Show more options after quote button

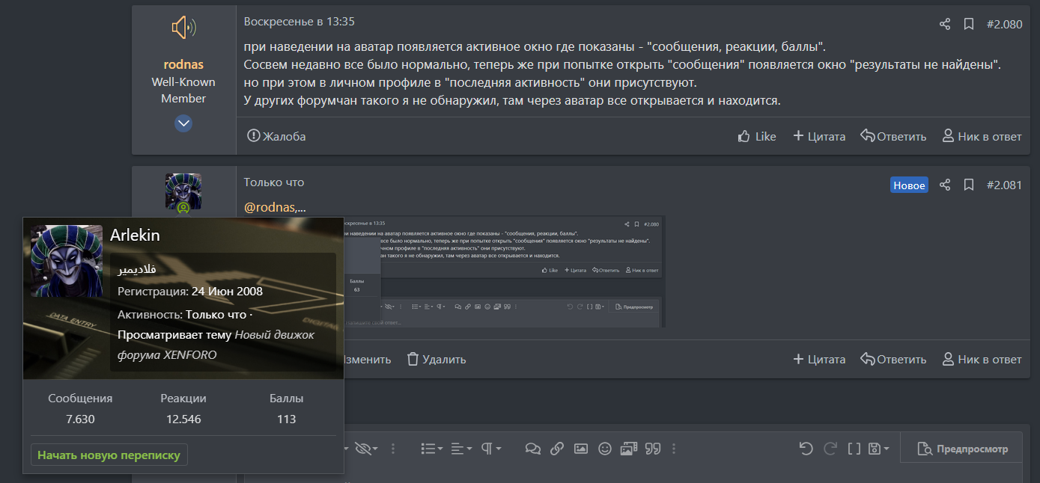coord(674,449)
